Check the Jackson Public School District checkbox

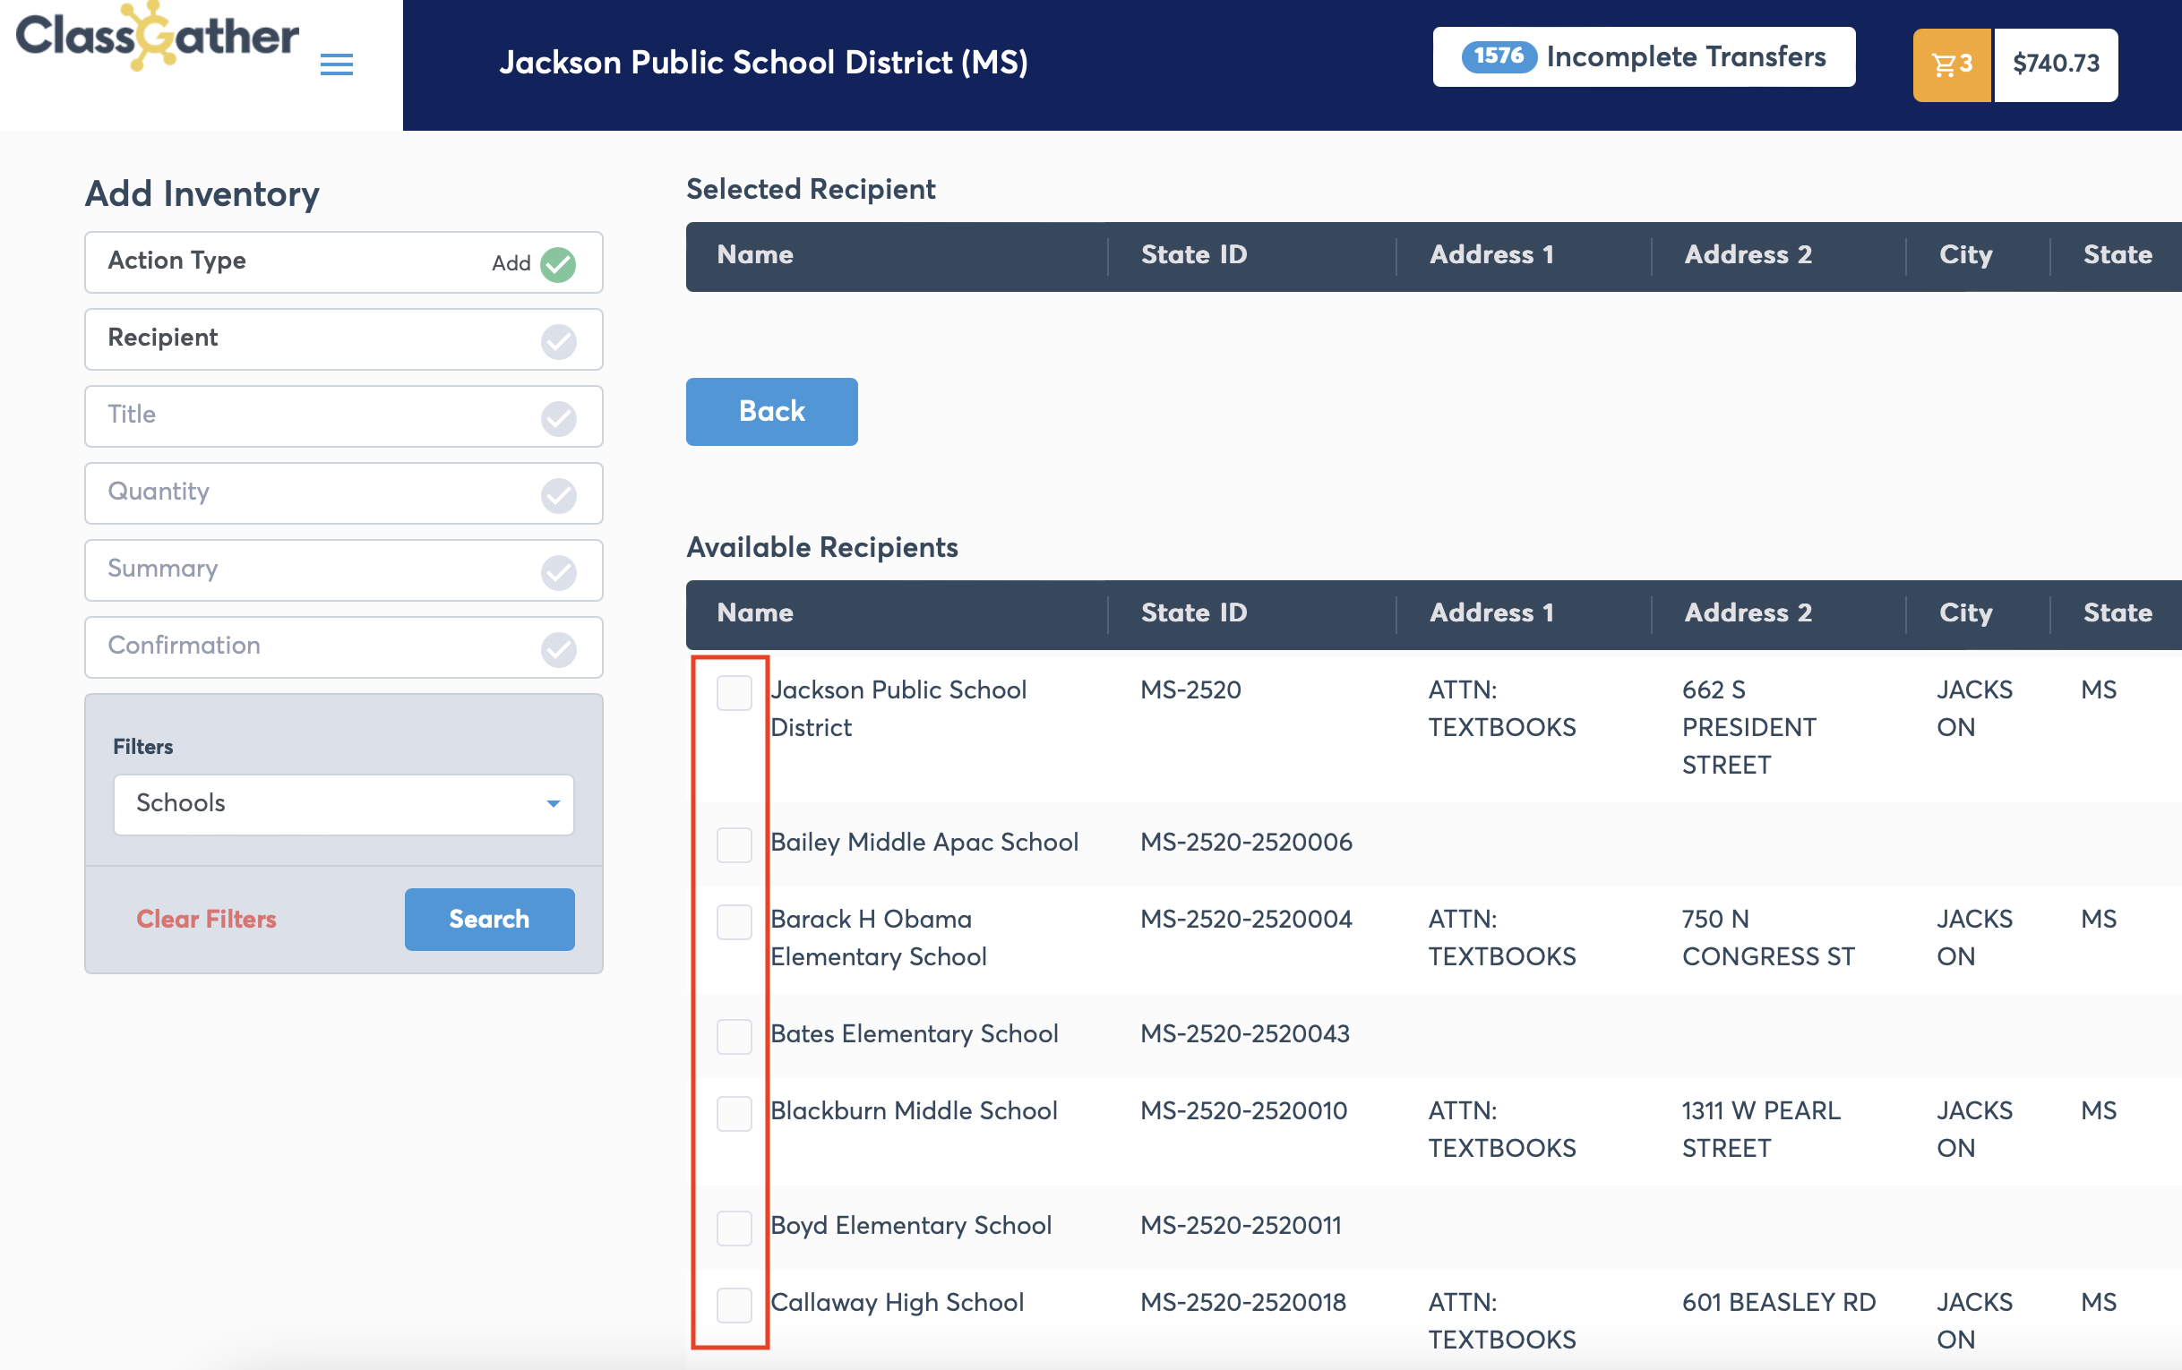pyautogui.click(x=734, y=692)
